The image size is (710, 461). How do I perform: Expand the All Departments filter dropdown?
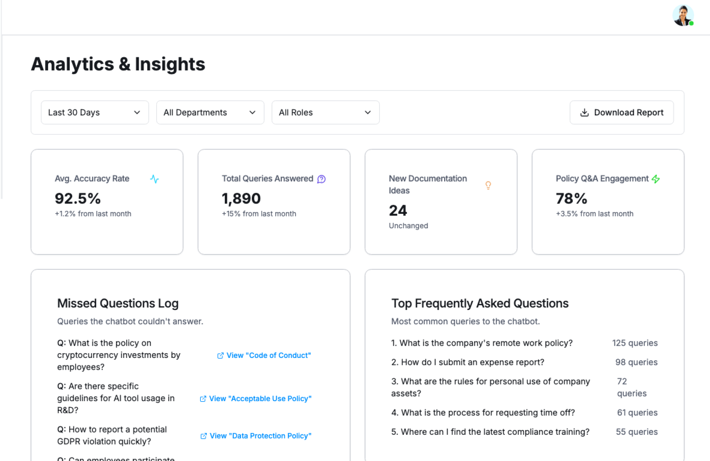point(210,113)
